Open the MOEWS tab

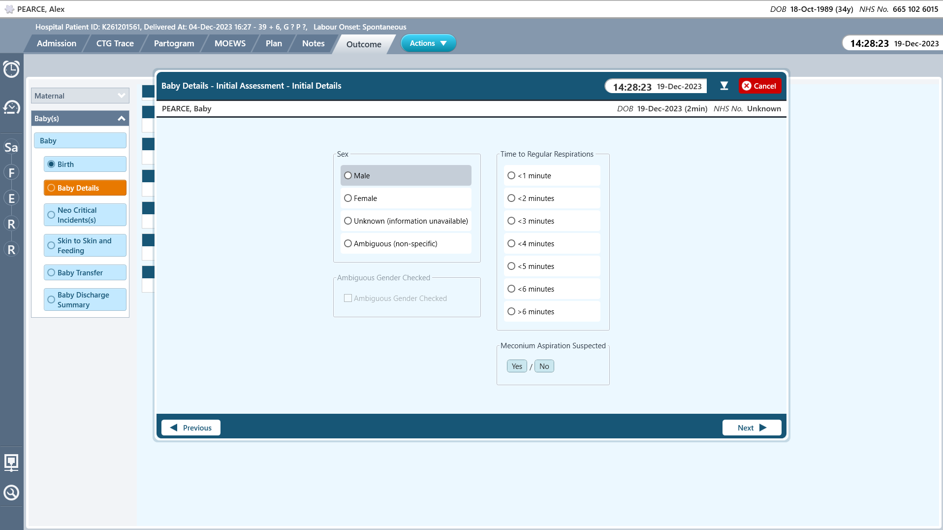(x=230, y=43)
